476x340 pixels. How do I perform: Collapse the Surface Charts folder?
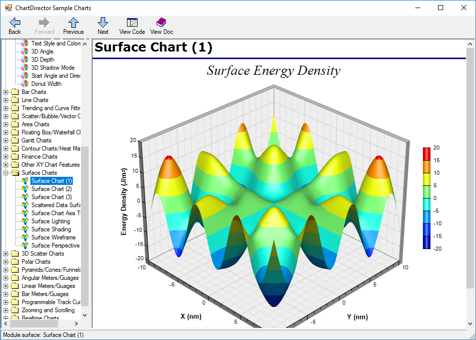(x=6, y=173)
